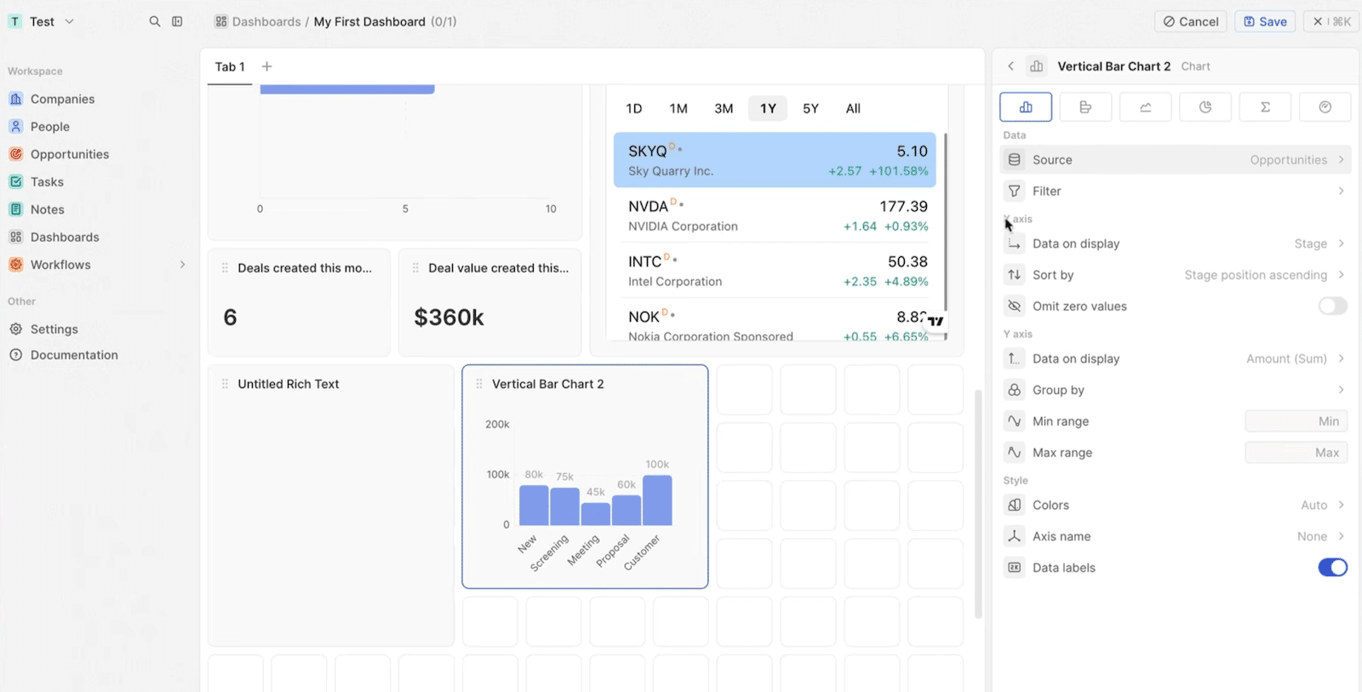Click the dashboard vertical scrollbar
Image resolution: width=1362 pixels, height=692 pixels.
pyautogui.click(x=978, y=503)
